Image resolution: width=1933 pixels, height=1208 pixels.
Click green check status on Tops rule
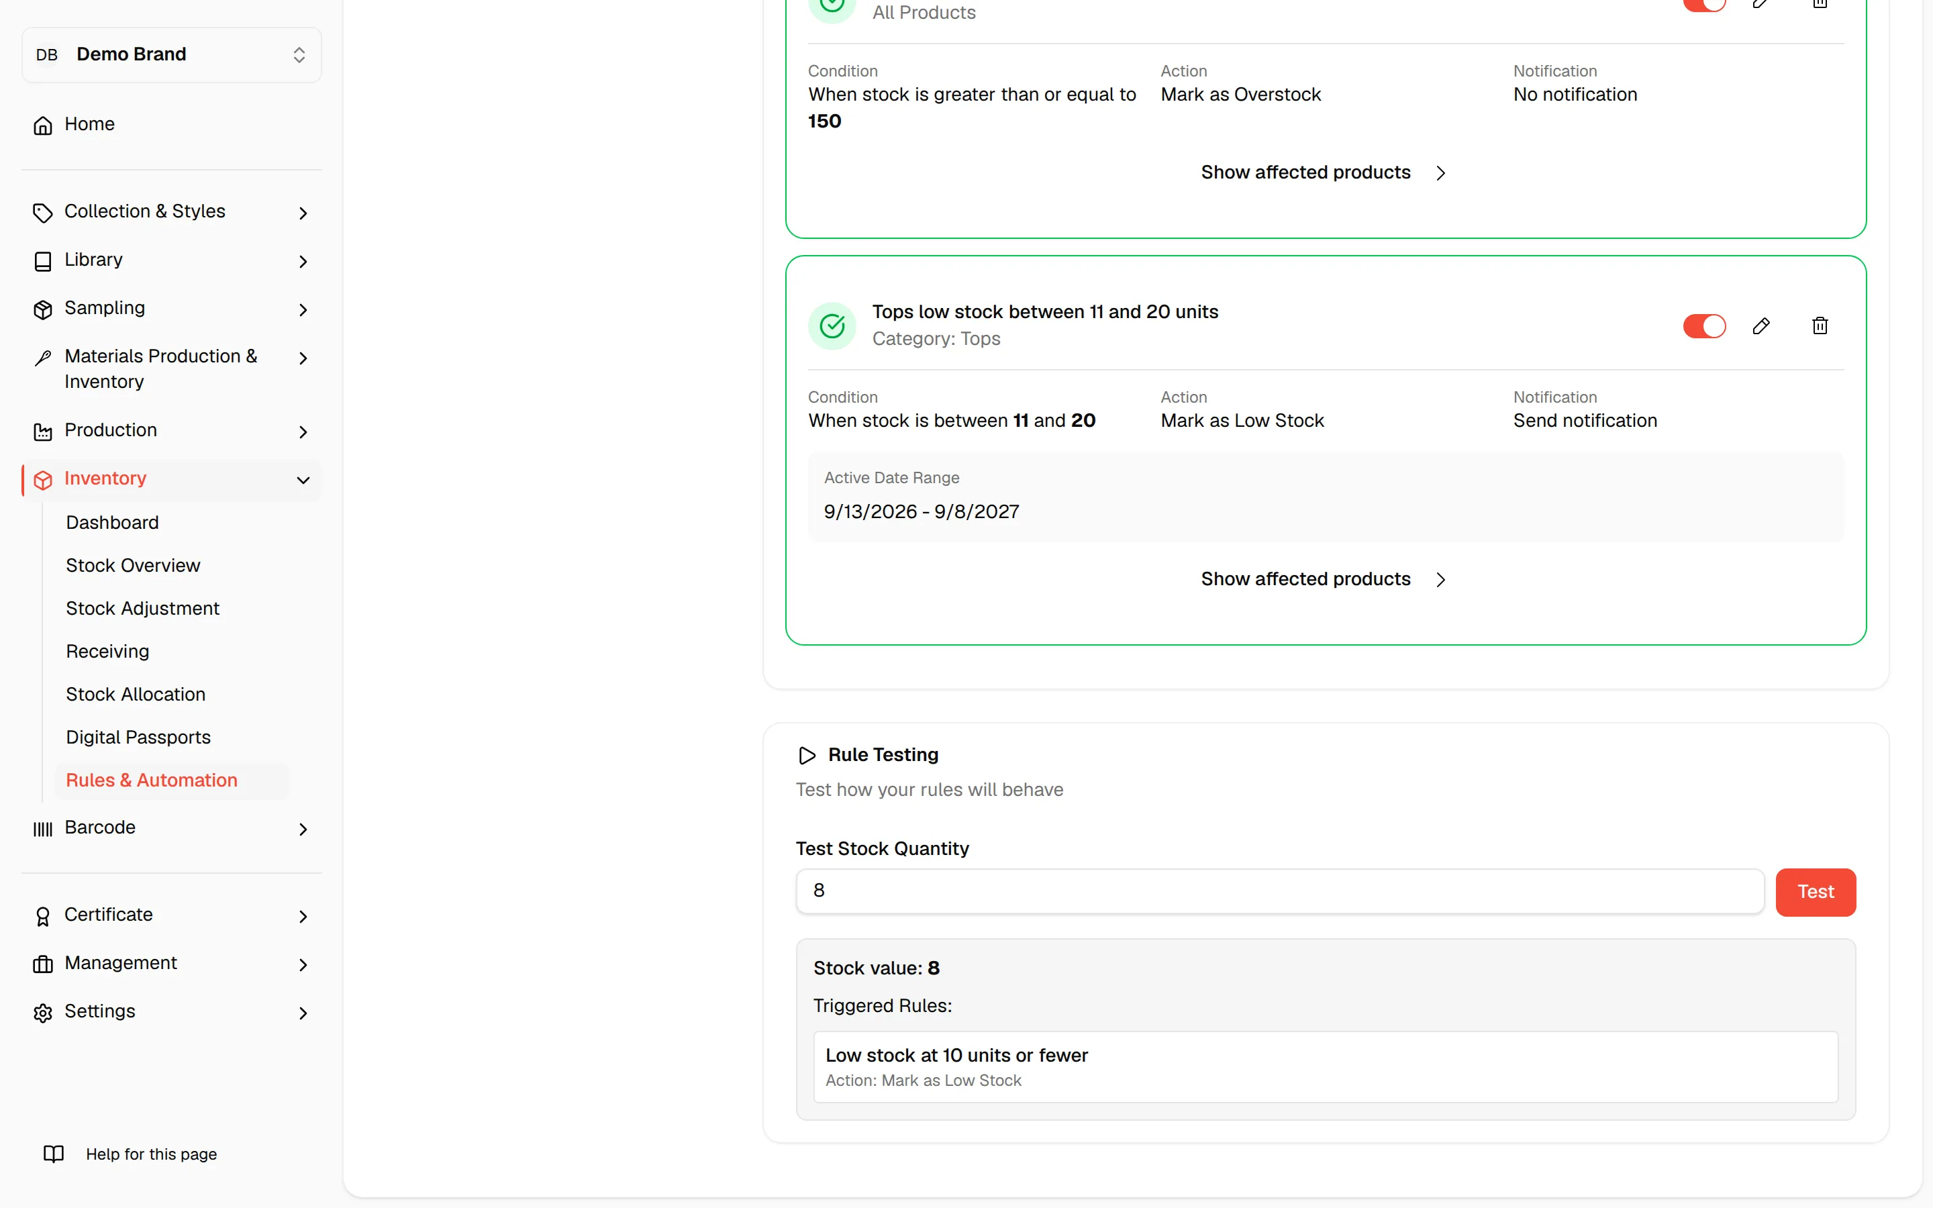[832, 326]
